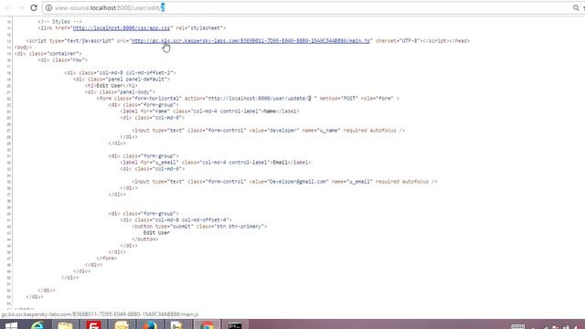Open the Windows Start button

click(11, 325)
